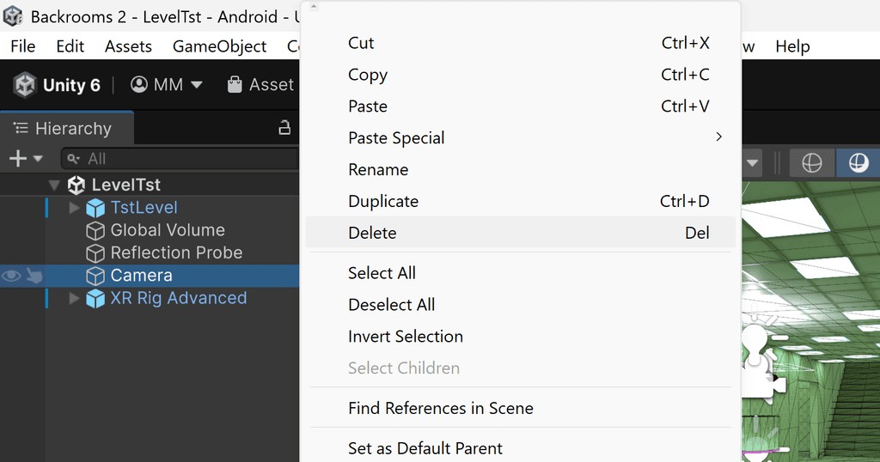Choose Rename from the context menu
This screenshot has width=880, height=462.
point(520,170)
